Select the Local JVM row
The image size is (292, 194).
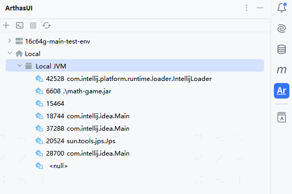click(x=135, y=65)
